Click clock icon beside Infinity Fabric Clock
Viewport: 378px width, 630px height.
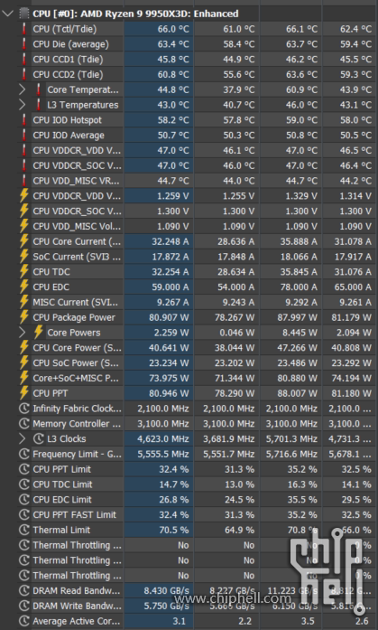(x=24, y=409)
